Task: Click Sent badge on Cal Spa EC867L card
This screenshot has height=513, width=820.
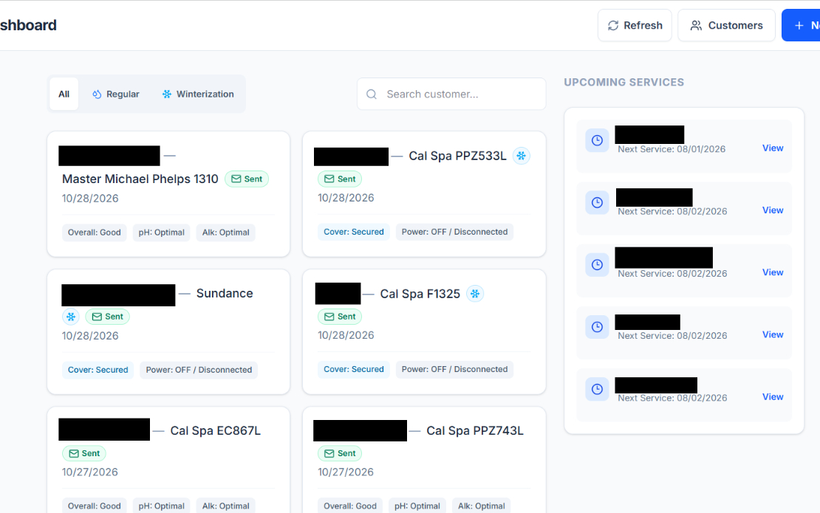Action: coord(84,453)
